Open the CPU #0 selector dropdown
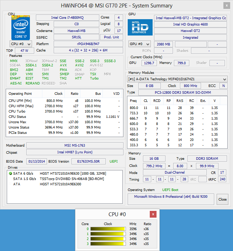 click(x=21, y=44)
